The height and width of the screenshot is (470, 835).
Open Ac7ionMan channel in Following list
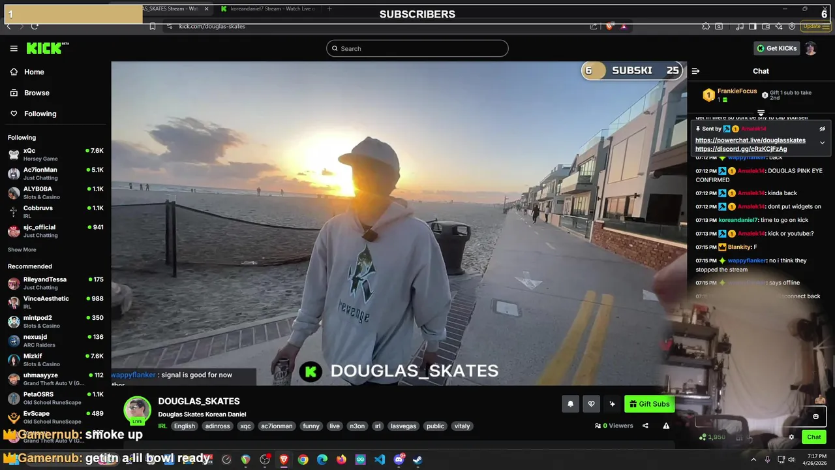point(55,173)
